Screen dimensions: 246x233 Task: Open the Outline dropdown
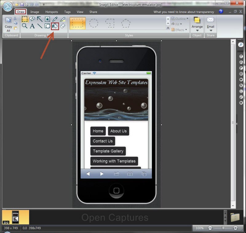coord(180,19)
